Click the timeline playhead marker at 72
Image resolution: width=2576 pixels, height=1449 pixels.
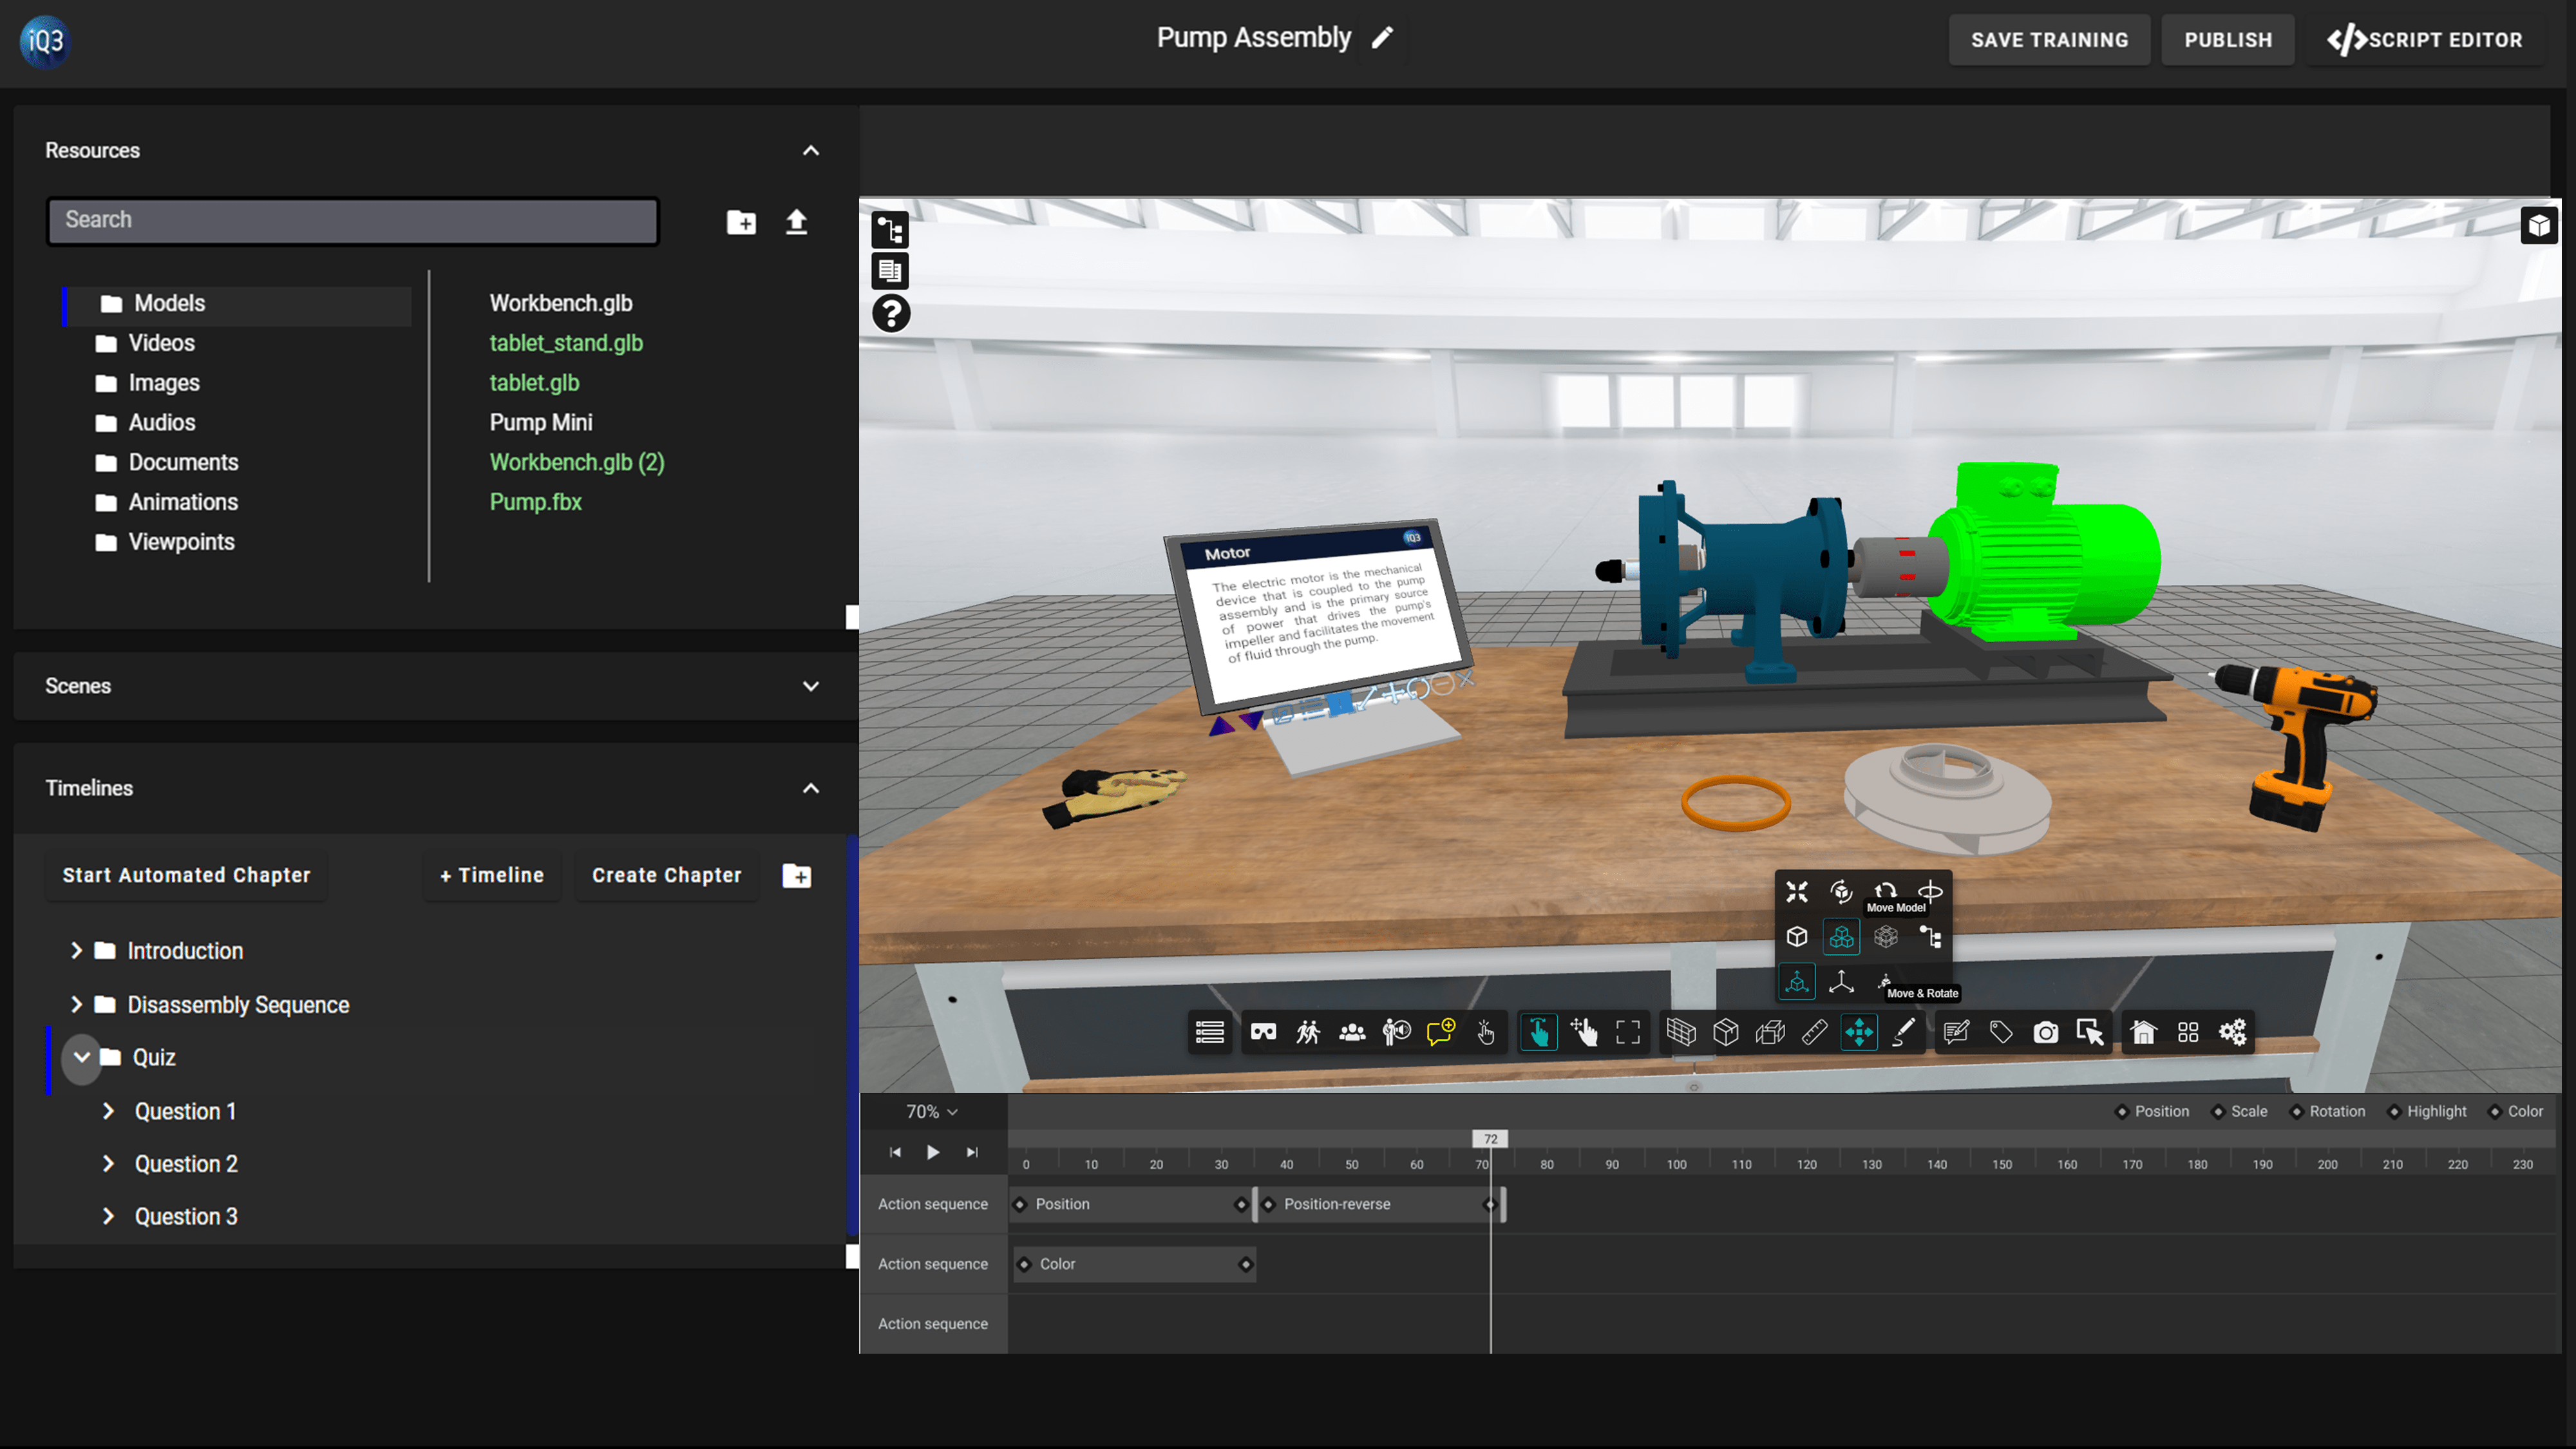(1490, 1139)
